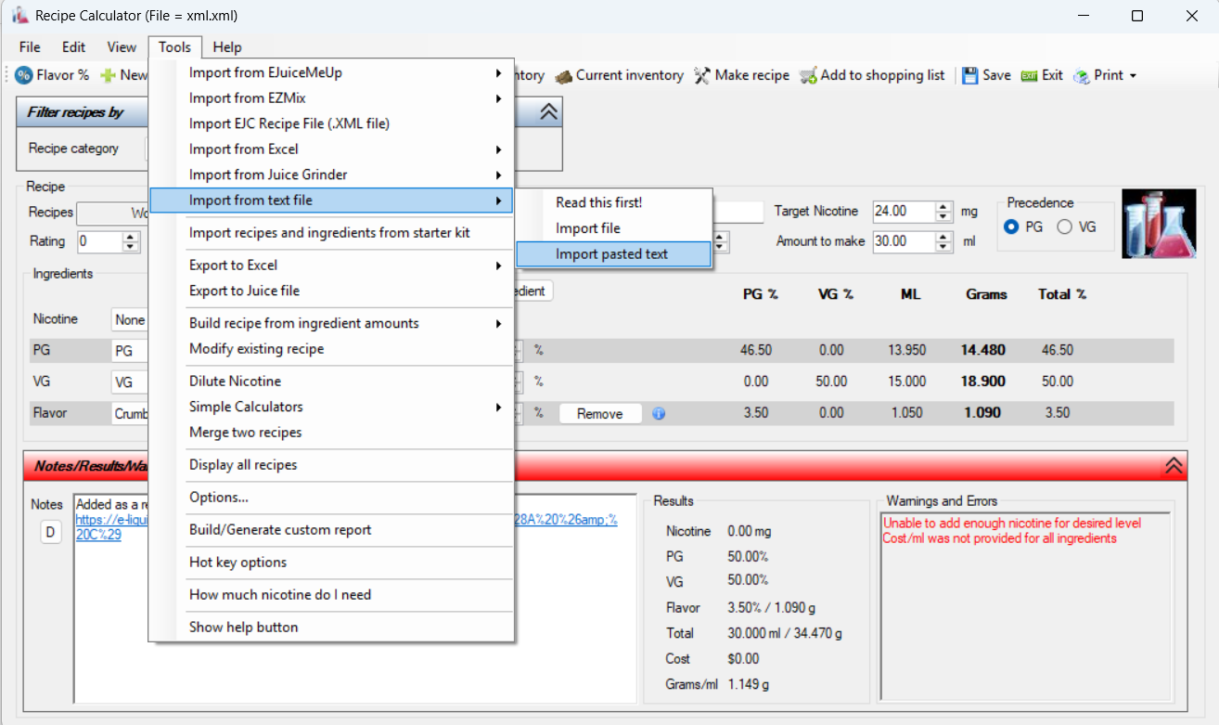The height and width of the screenshot is (725, 1219).
Task: Choose Build/Generate custom report
Action: point(331,530)
